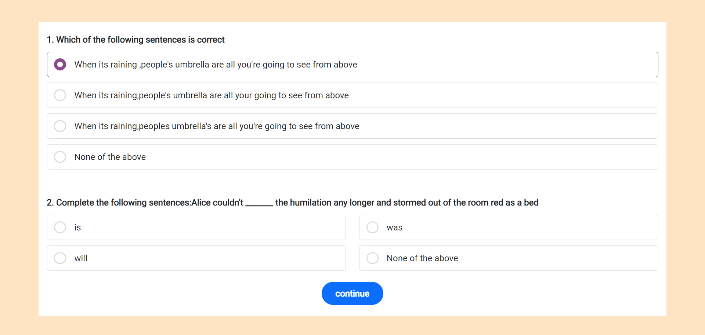Pick "None of the above" in question 2
The width and height of the screenshot is (705, 335).
click(x=372, y=258)
